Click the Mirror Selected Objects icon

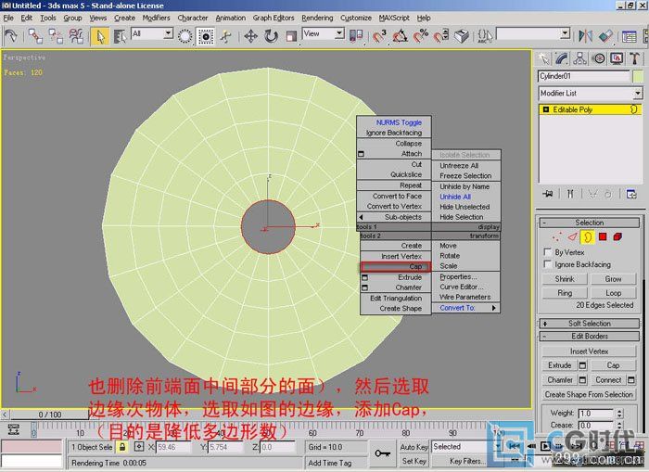point(585,36)
